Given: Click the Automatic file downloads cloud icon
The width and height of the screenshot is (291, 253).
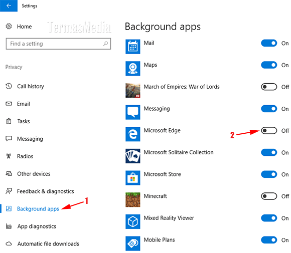Looking at the screenshot, I should point(9,243).
